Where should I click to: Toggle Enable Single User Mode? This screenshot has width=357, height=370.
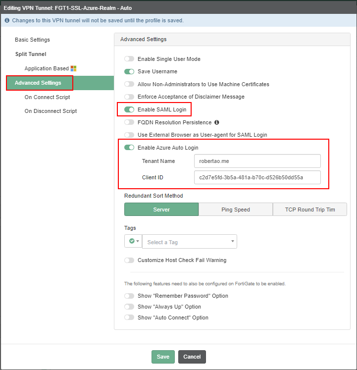pyautogui.click(x=129, y=59)
